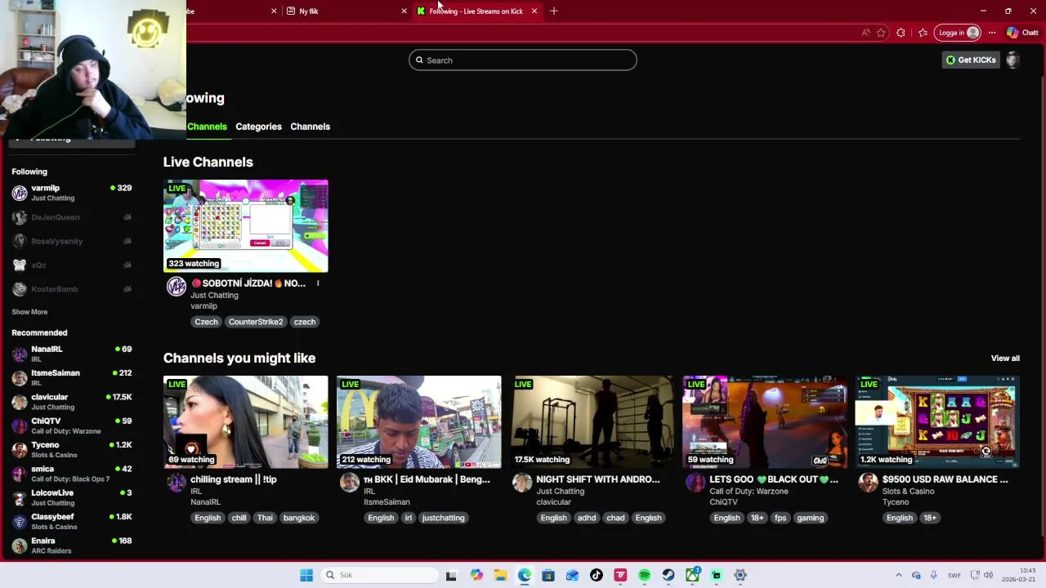Open varmilp live stream thumbnail with 323 watching

[x=246, y=225]
